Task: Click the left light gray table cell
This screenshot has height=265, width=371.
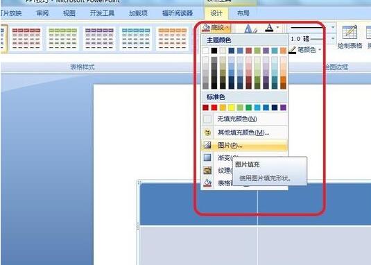Action: tap(198, 246)
